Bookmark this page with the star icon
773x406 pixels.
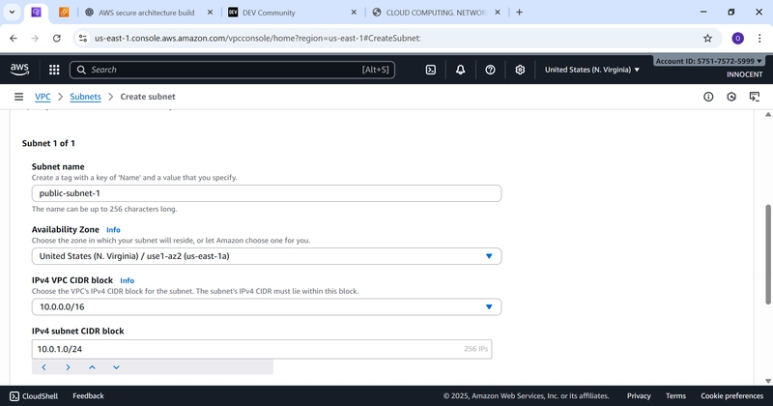tap(707, 39)
